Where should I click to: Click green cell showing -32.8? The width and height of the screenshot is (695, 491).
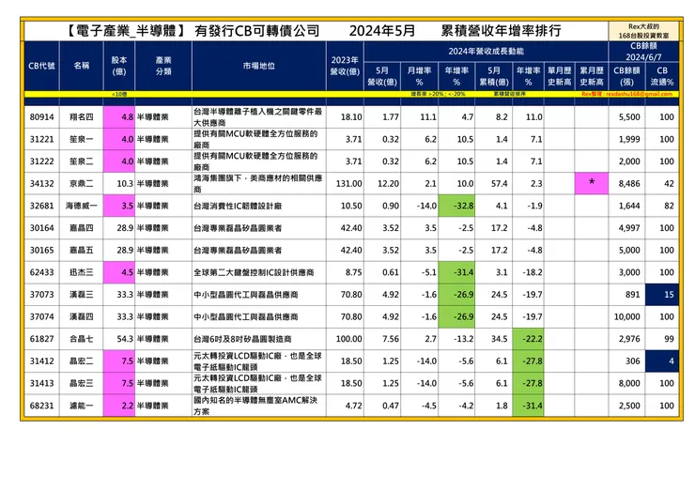click(x=456, y=206)
